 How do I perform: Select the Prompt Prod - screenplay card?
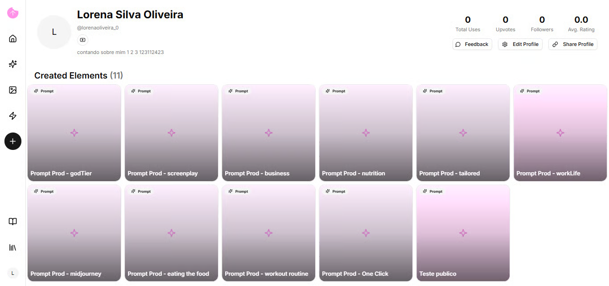coord(171,133)
